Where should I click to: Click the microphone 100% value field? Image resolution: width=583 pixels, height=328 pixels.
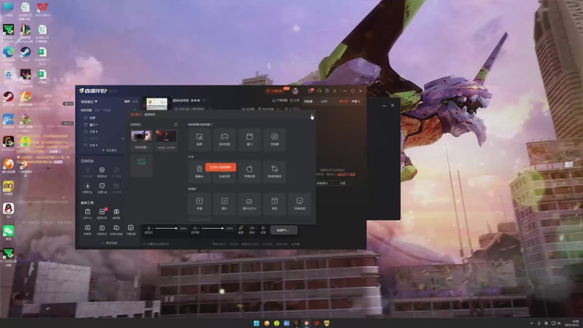pyautogui.click(x=184, y=228)
